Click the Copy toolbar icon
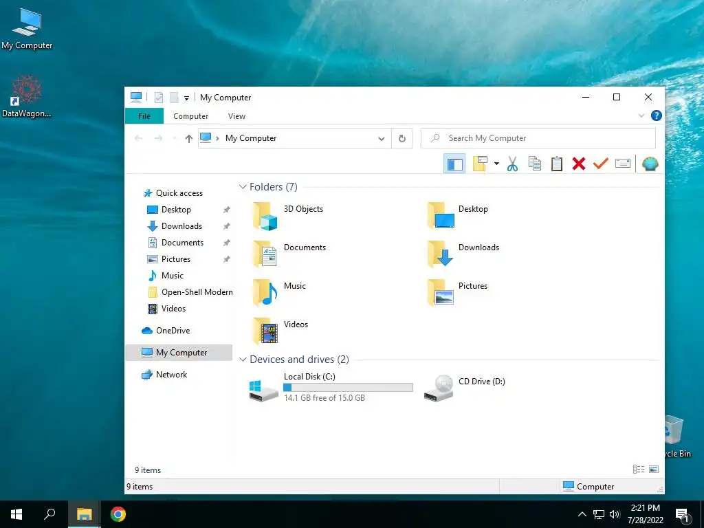Image resolution: width=704 pixels, height=528 pixels. click(x=535, y=164)
